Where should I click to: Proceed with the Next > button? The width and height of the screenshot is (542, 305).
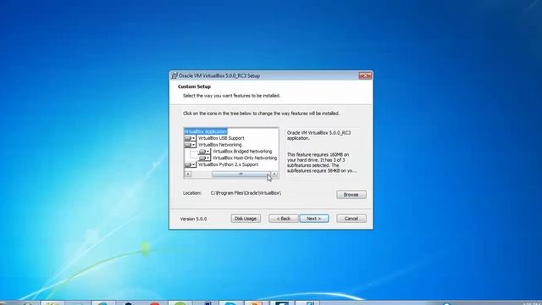coord(314,219)
